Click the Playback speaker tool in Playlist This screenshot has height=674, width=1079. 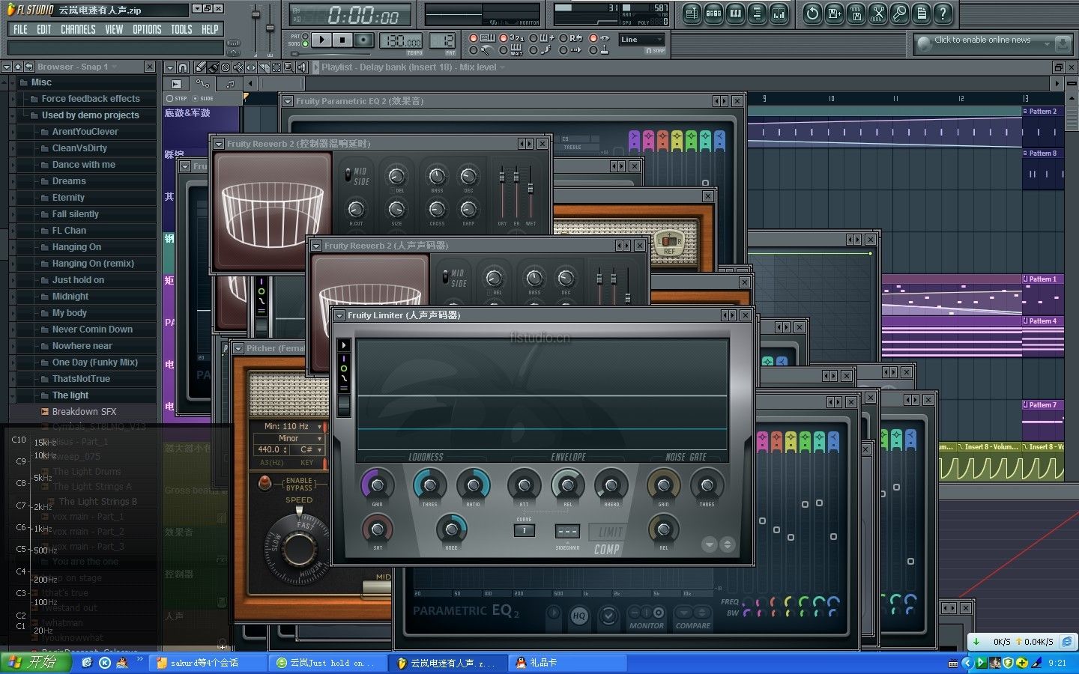[302, 67]
